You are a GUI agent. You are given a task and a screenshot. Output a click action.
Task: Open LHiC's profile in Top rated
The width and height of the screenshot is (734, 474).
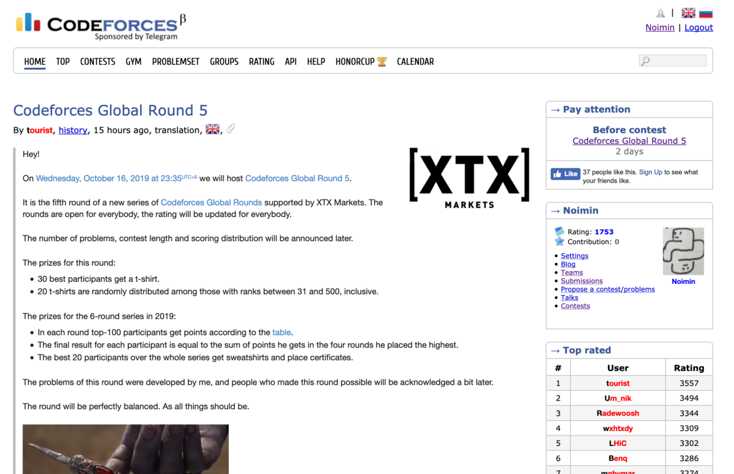click(618, 443)
